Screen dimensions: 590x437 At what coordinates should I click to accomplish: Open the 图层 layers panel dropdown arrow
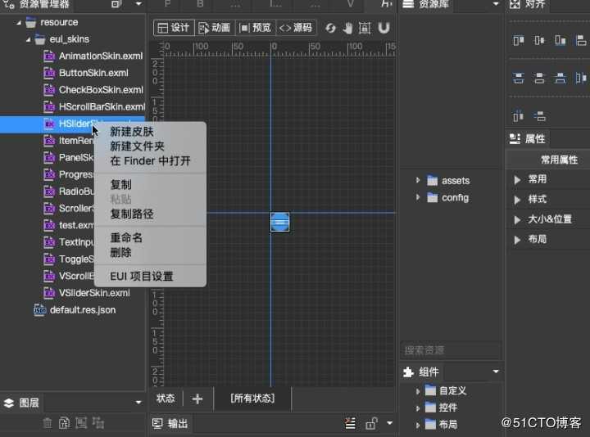(138, 403)
